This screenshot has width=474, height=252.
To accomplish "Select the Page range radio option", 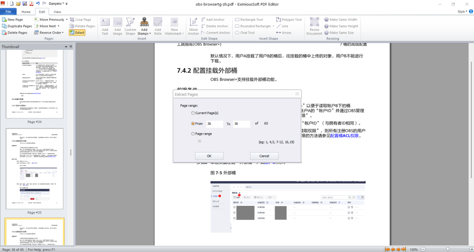I will tap(193, 134).
